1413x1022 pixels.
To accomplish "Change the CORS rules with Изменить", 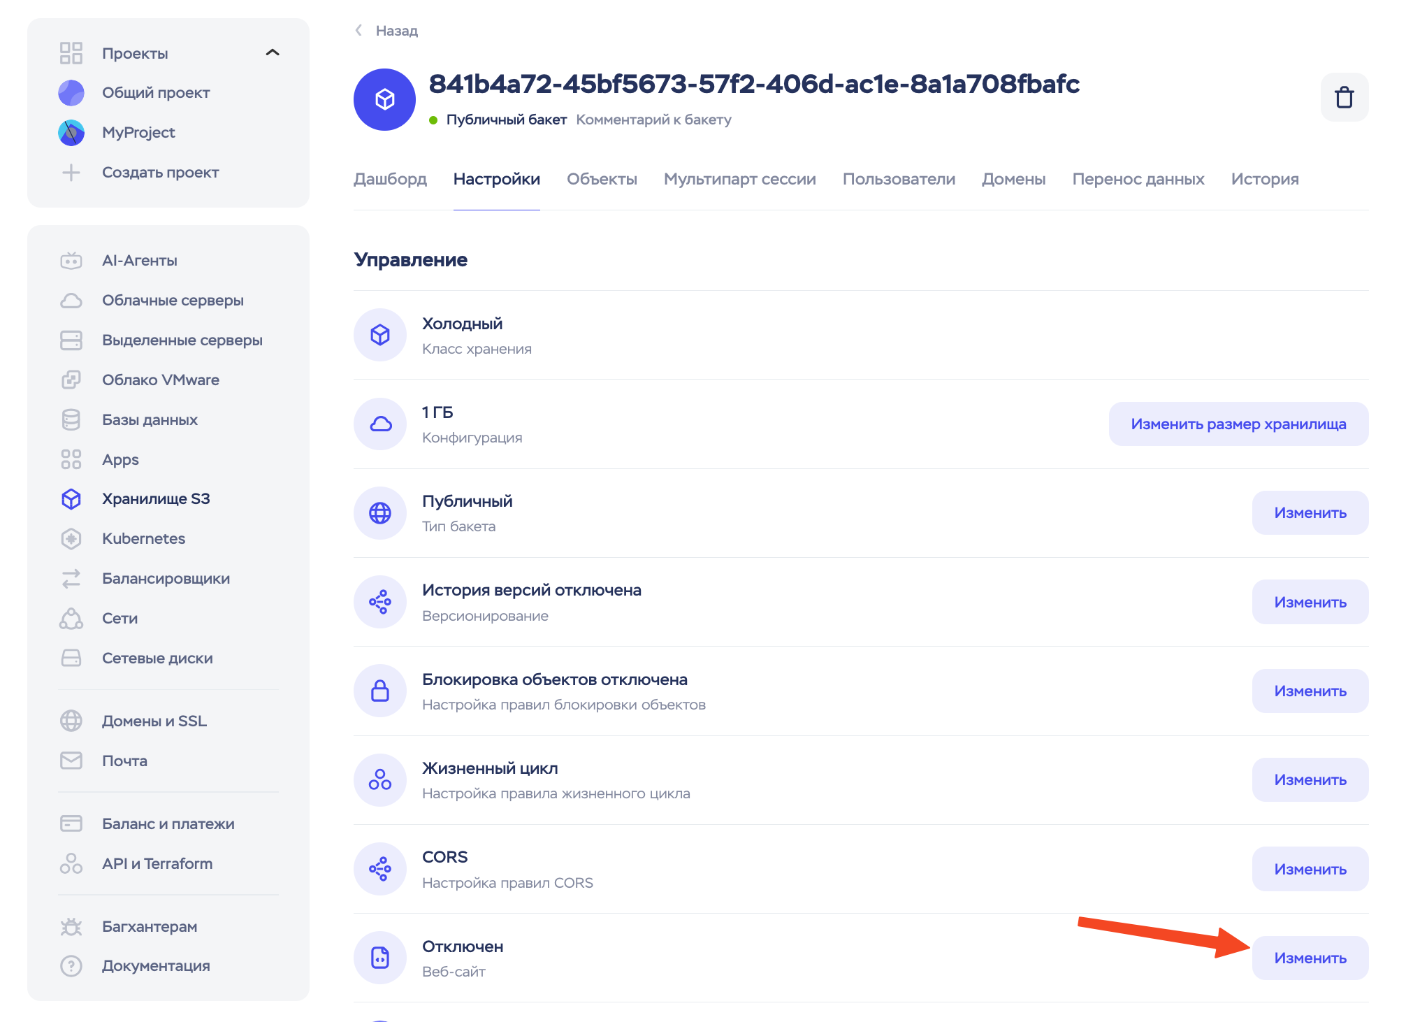I will pyautogui.click(x=1310, y=869).
